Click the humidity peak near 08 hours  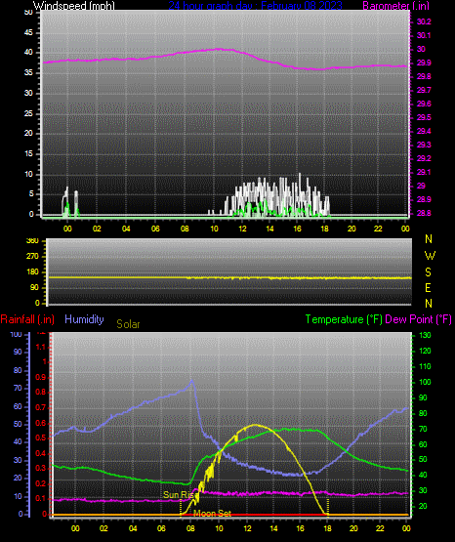click(x=191, y=381)
